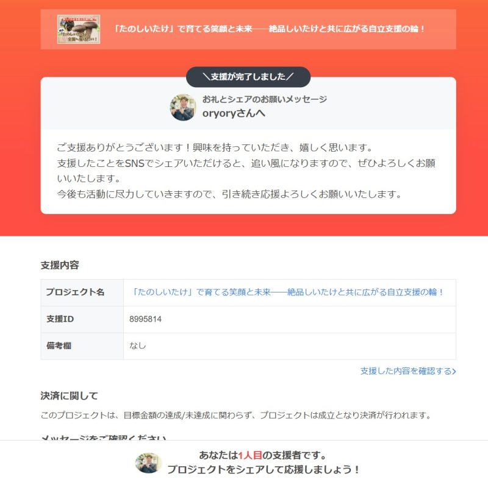
Task: Click the project title text in top banner
Action: 269,29
